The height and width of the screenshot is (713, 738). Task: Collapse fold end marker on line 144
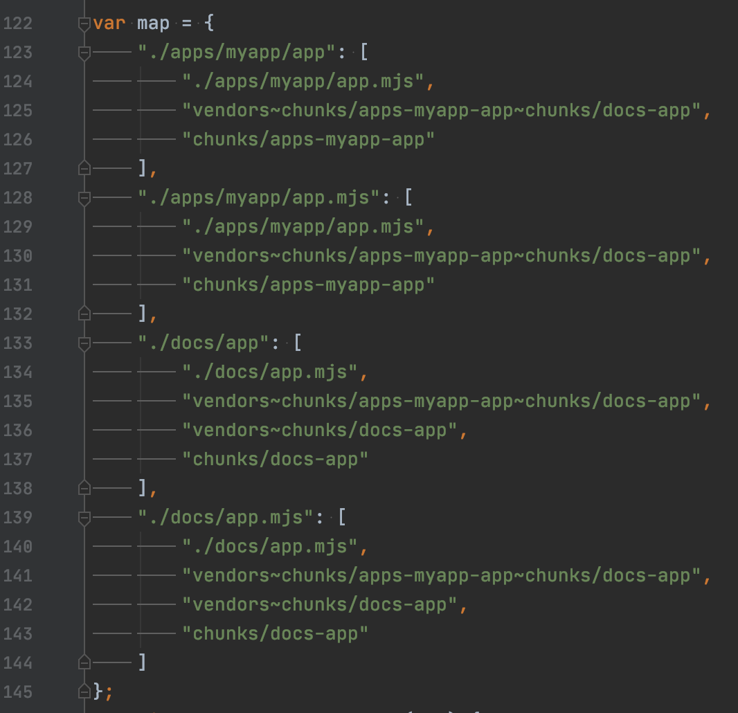click(84, 663)
